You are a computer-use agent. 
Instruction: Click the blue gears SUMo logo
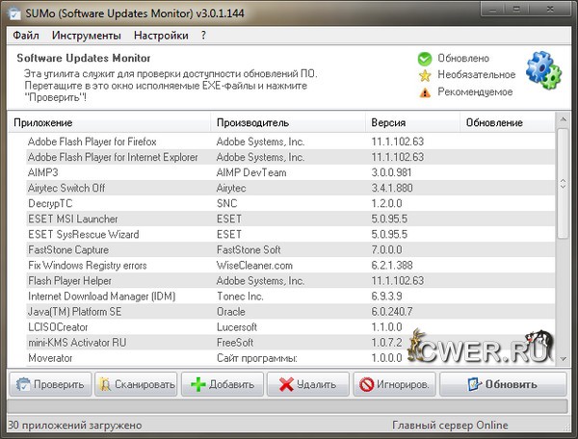point(544,70)
